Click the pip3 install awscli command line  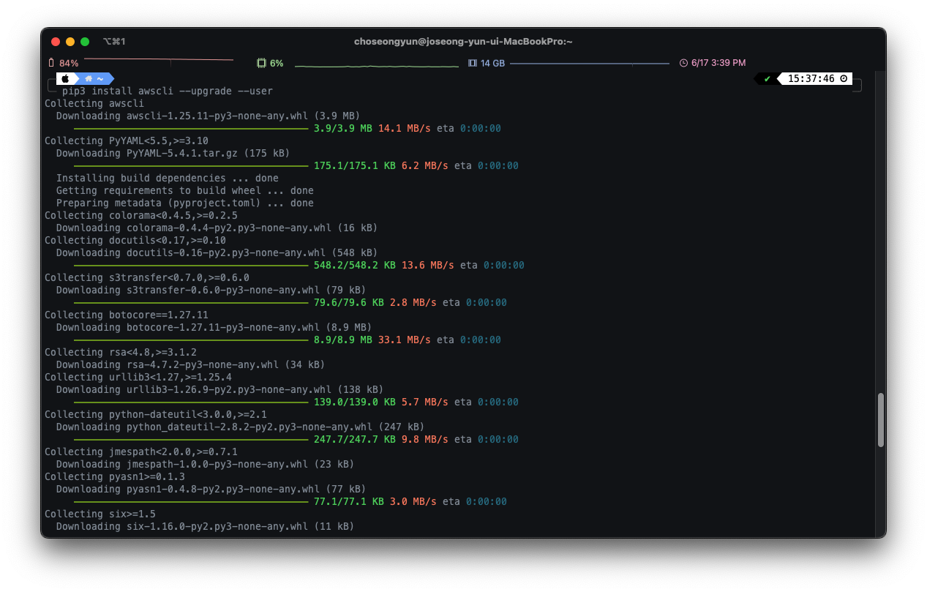[167, 91]
